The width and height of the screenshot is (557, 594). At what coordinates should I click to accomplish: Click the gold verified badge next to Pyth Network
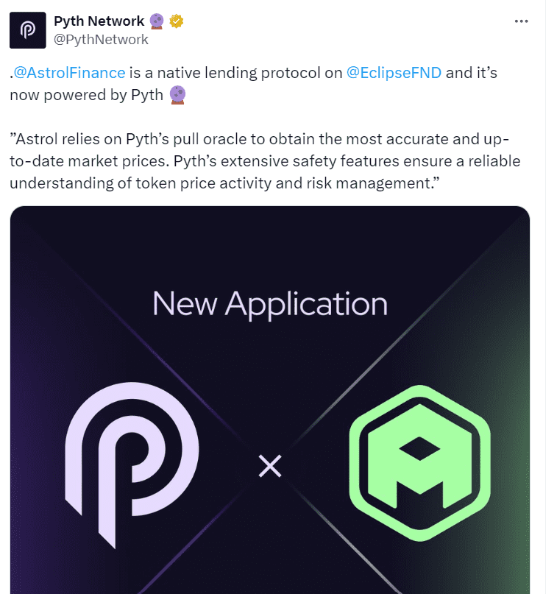pyautogui.click(x=175, y=21)
